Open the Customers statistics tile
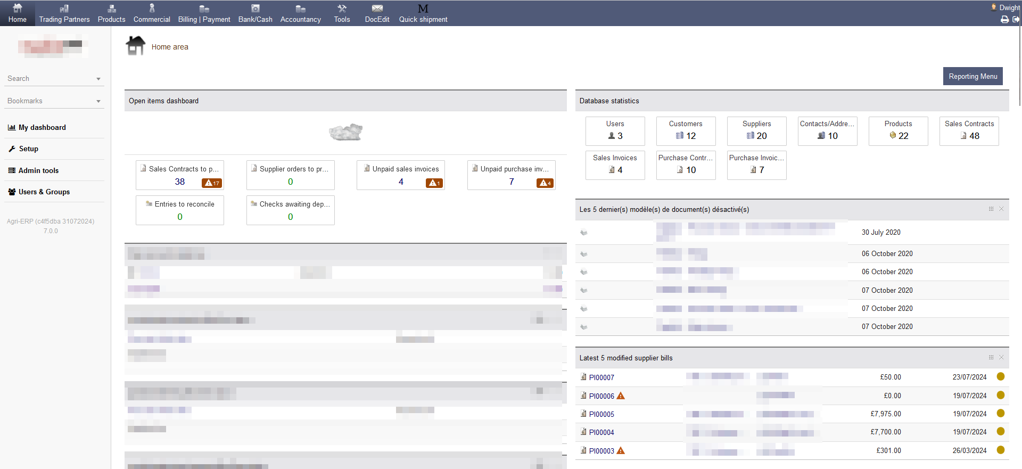 [x=686, y=131]
